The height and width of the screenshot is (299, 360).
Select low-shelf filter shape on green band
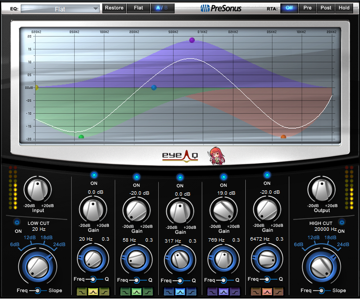click(126, 292)
